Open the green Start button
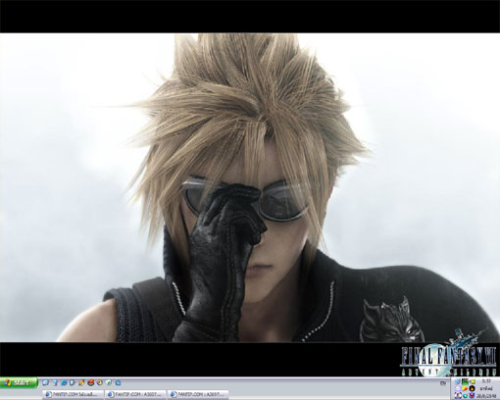 point(19,382)
